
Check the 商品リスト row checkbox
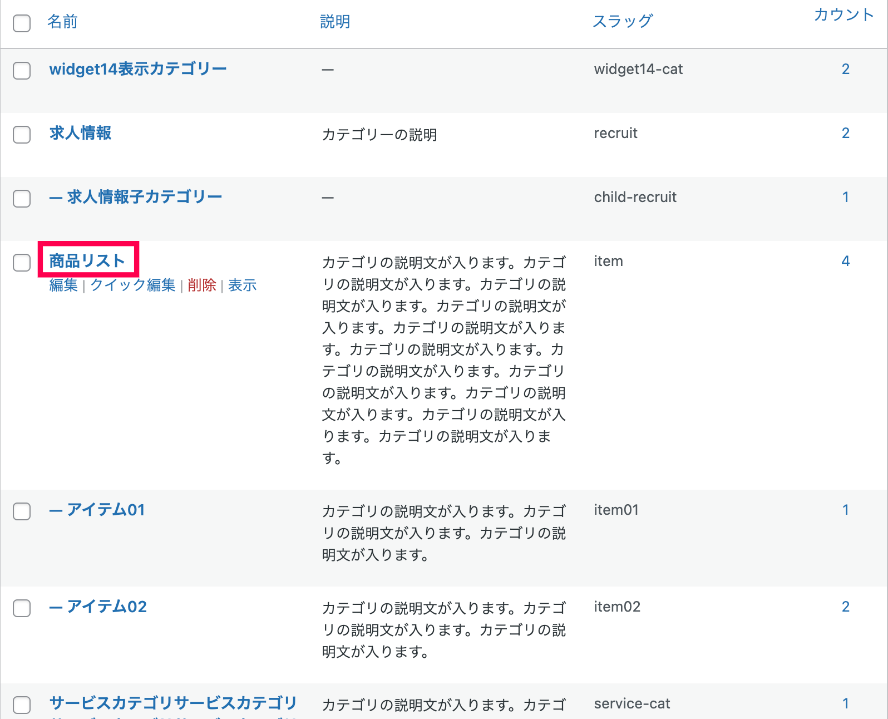(22, 263)
